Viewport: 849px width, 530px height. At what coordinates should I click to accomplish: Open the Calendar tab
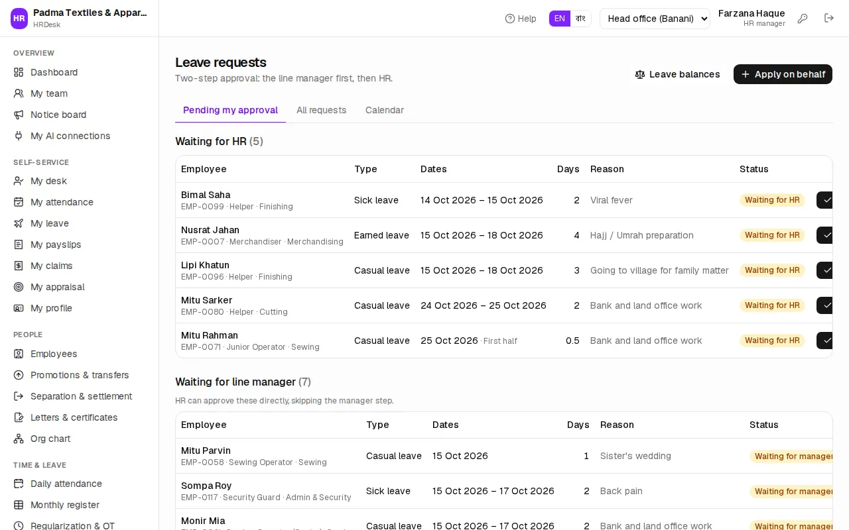click(385, 110)
